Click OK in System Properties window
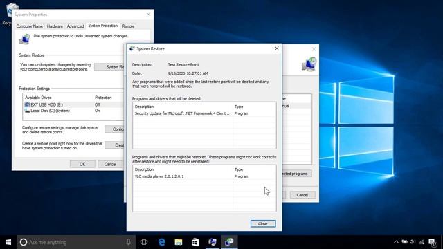This screenshot has height=249, width=443. click(x=82, y=164)
